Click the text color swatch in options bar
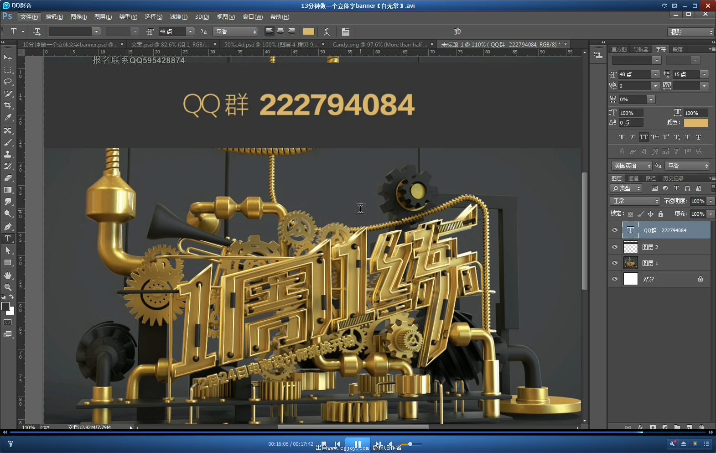 coord(309,31)
